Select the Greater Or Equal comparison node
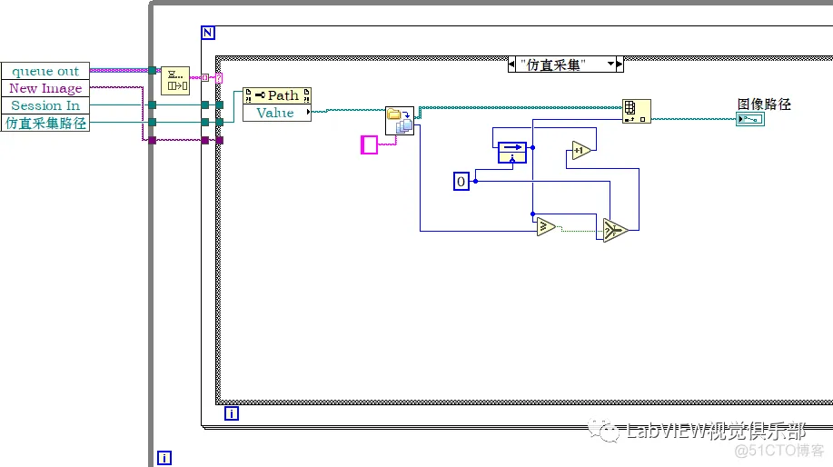Viewport: 833px width, 467px height. (x=546, y=227)
